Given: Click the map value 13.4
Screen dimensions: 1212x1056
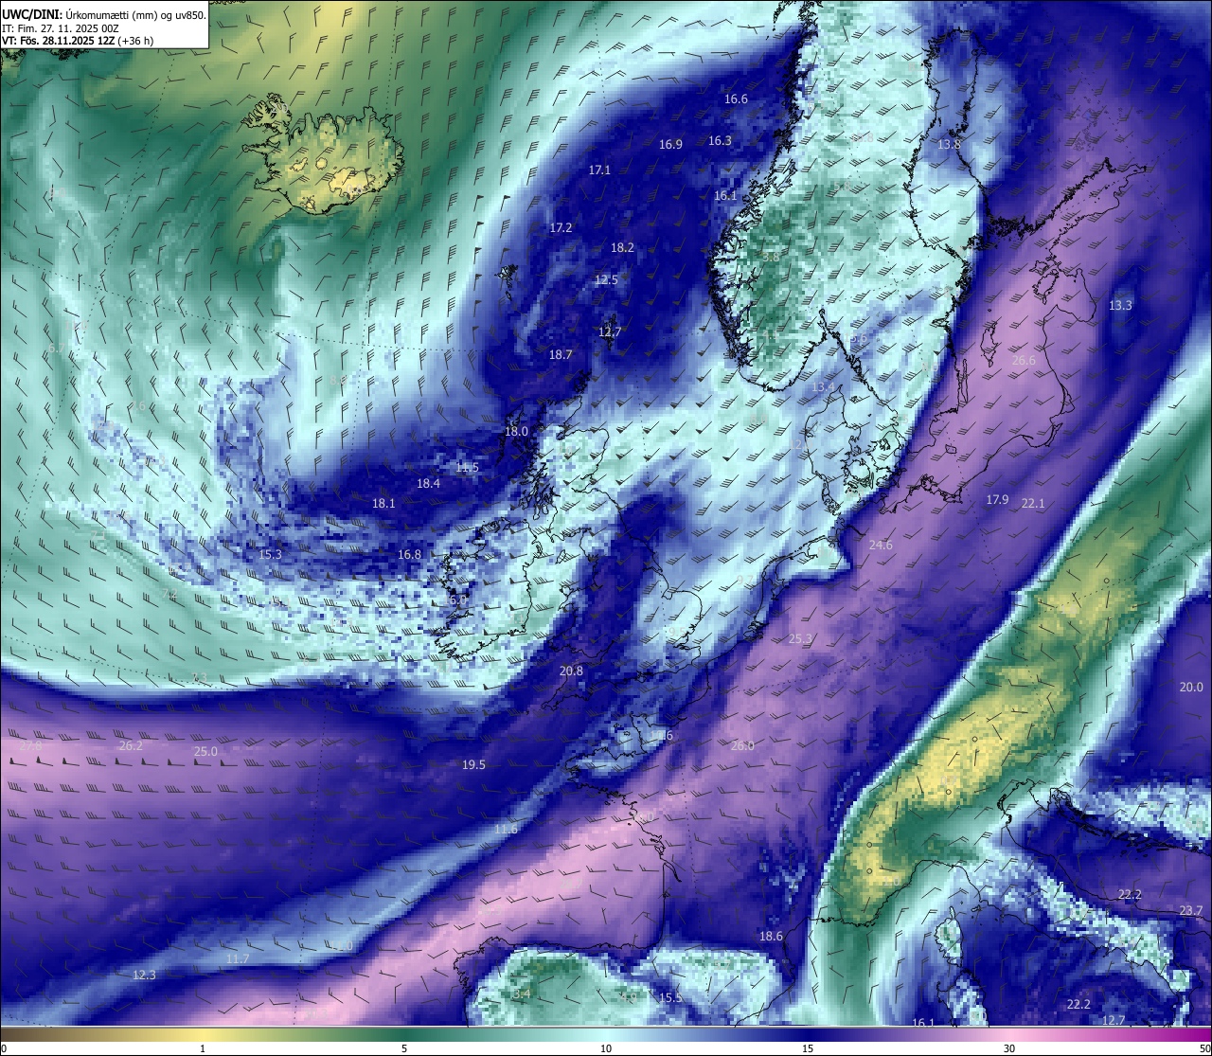Looking at the screenshot, I should pyautogui.click(x=824, y=386).
